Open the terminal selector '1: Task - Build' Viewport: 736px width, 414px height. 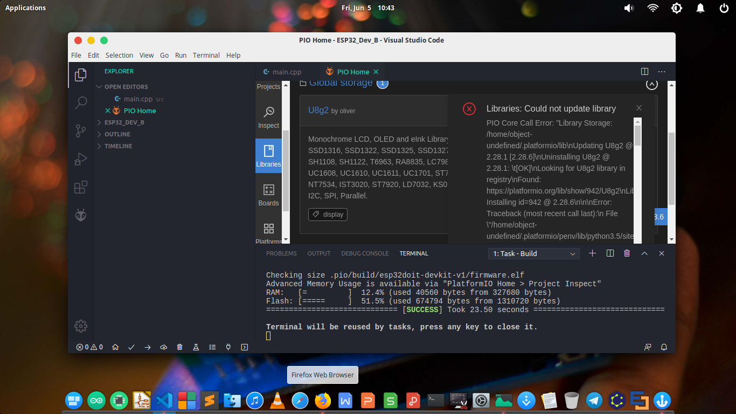click(534, 253)
